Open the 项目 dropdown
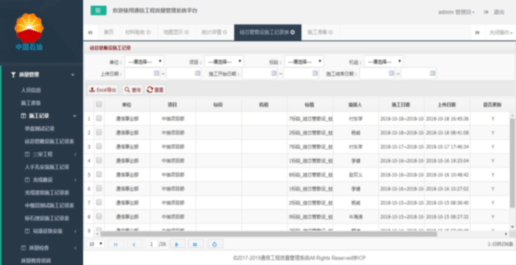Image resolution: width=516 pixels, height=265 pixels. tap(224, 62)
